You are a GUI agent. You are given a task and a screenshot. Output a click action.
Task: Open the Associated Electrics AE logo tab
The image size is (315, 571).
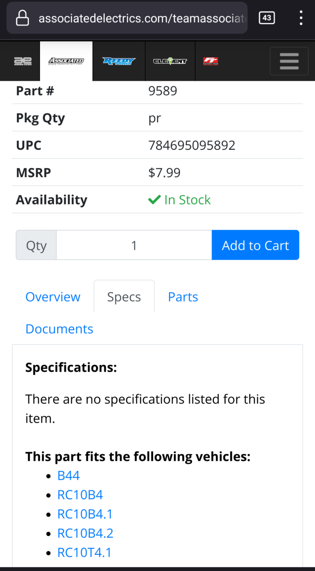pos(23,61)
